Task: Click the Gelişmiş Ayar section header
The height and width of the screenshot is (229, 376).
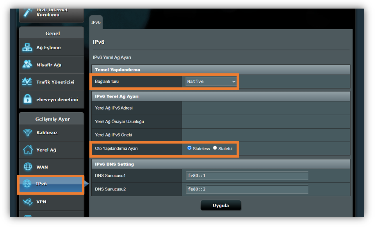Action: 52,119
